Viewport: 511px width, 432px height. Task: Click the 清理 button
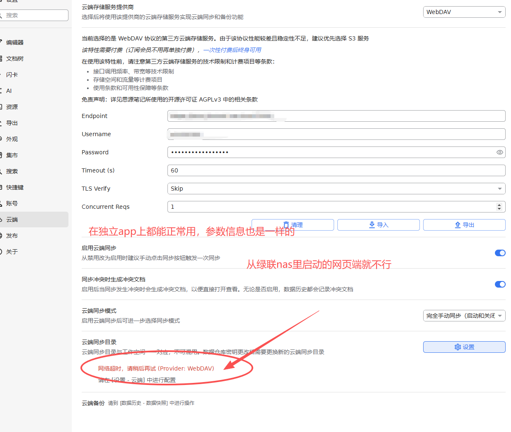tap(293, 225)
